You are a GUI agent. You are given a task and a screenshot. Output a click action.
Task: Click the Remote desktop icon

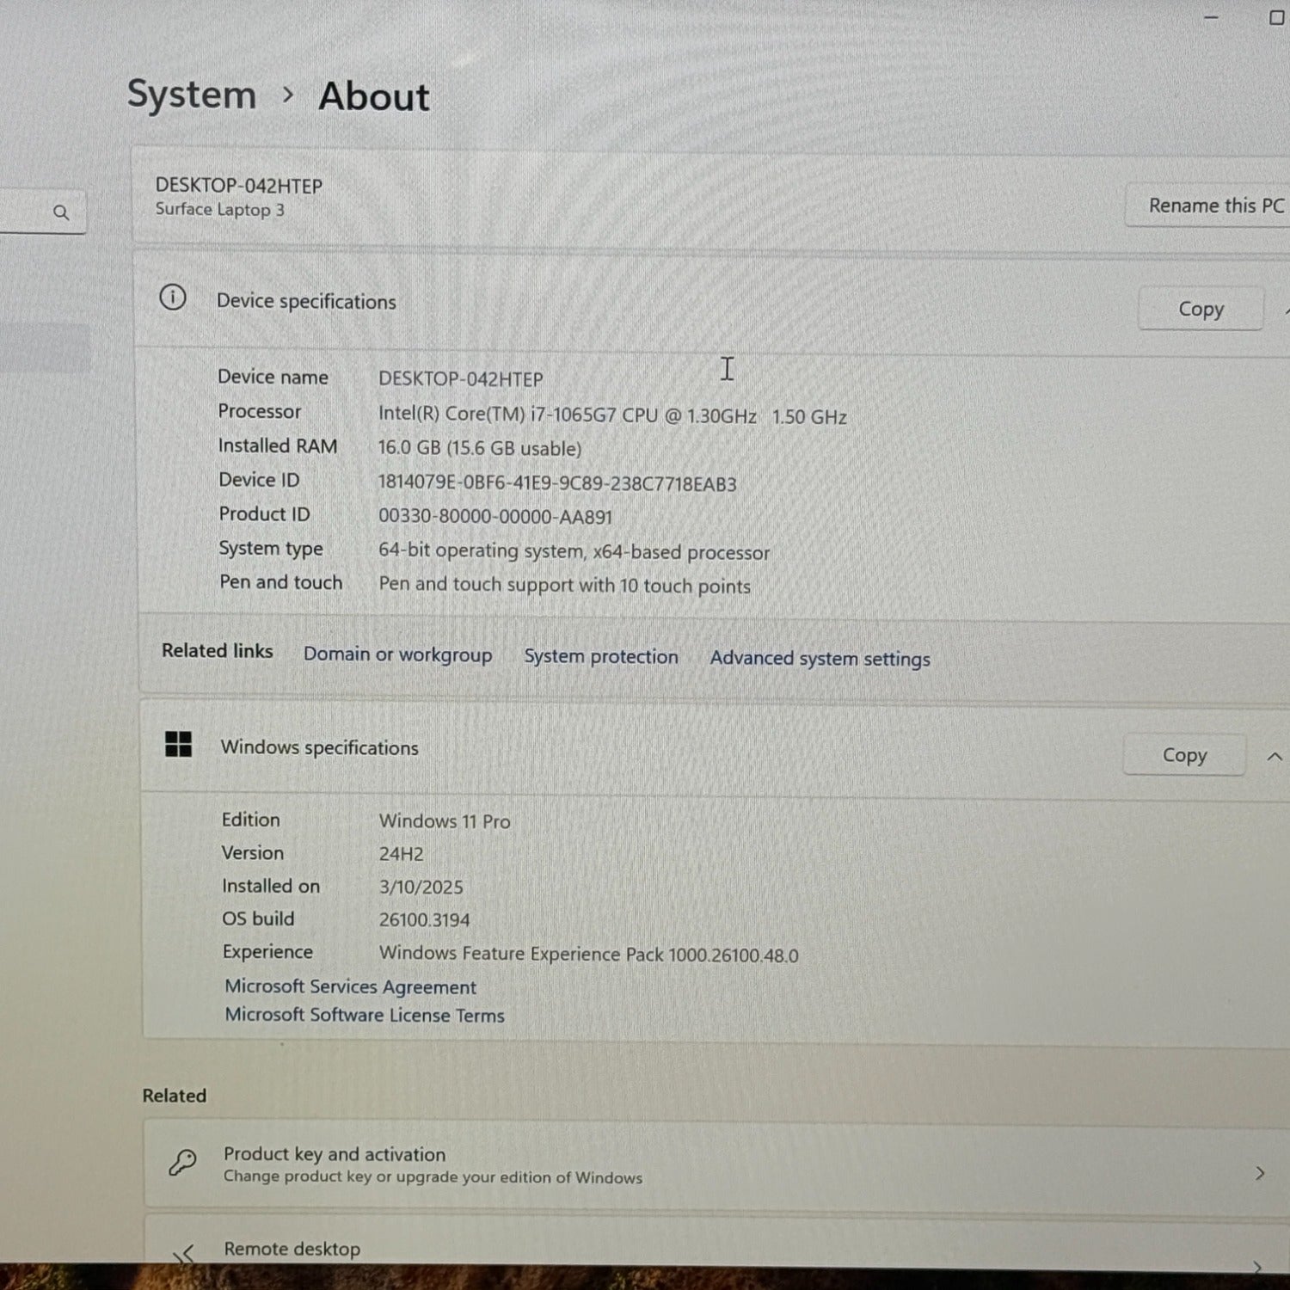pyautogui.click(x=184, y=1254)
